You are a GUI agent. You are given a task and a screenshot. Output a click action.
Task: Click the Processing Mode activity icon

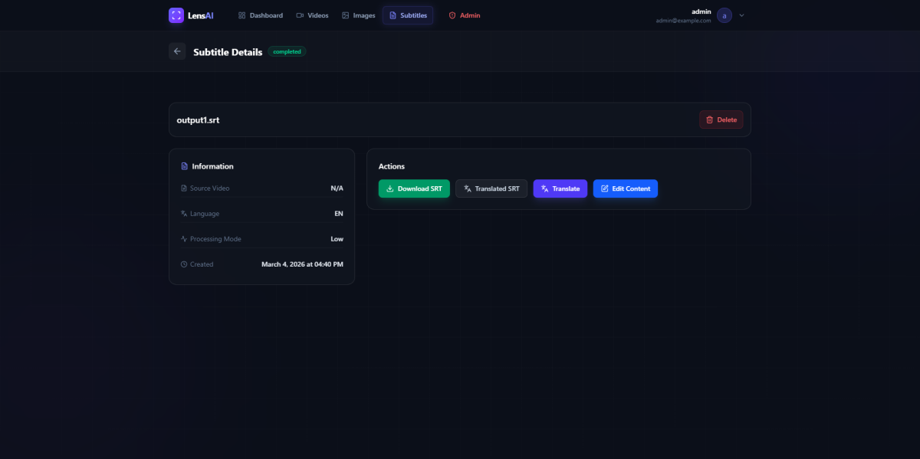(x=184, y=239)
